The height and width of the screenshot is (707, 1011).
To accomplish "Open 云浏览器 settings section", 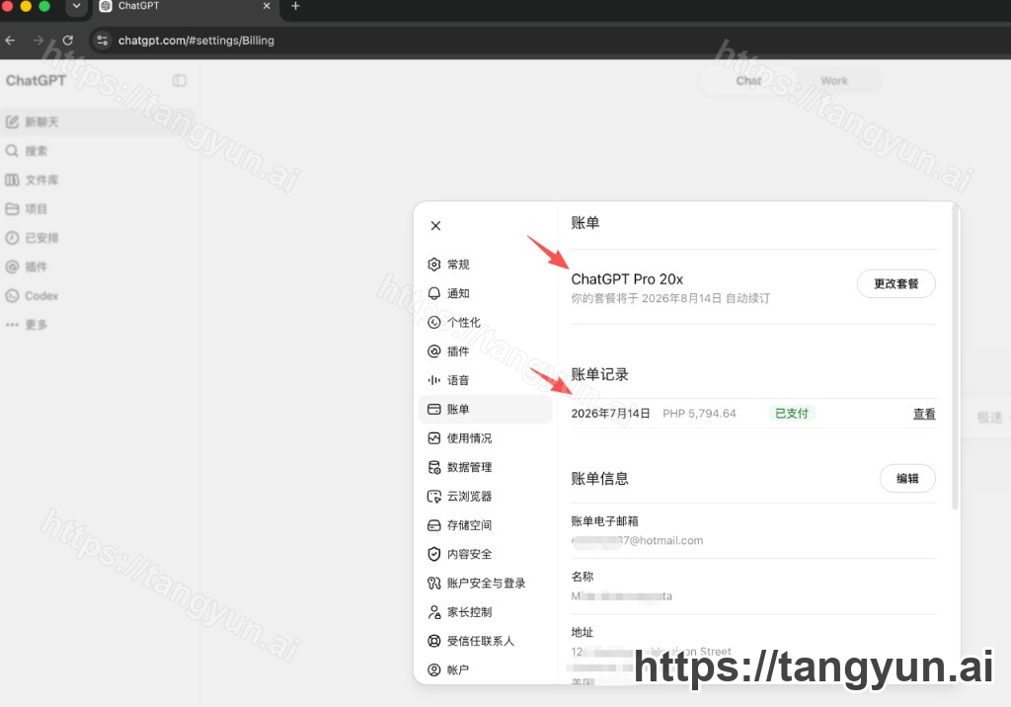I will point(485,496).
